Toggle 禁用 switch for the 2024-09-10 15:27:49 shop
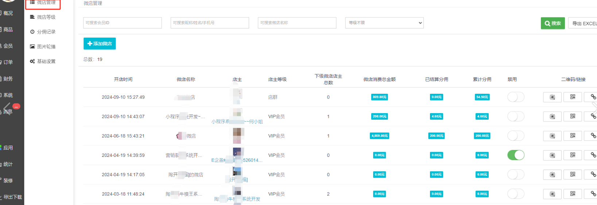Image resolution: width=597 pixels, height=205 pixels. (x=516, y=97)
